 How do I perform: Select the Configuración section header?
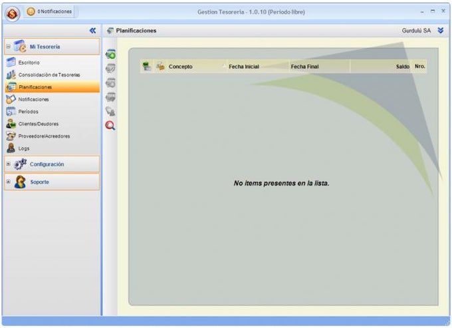[52, 164]
